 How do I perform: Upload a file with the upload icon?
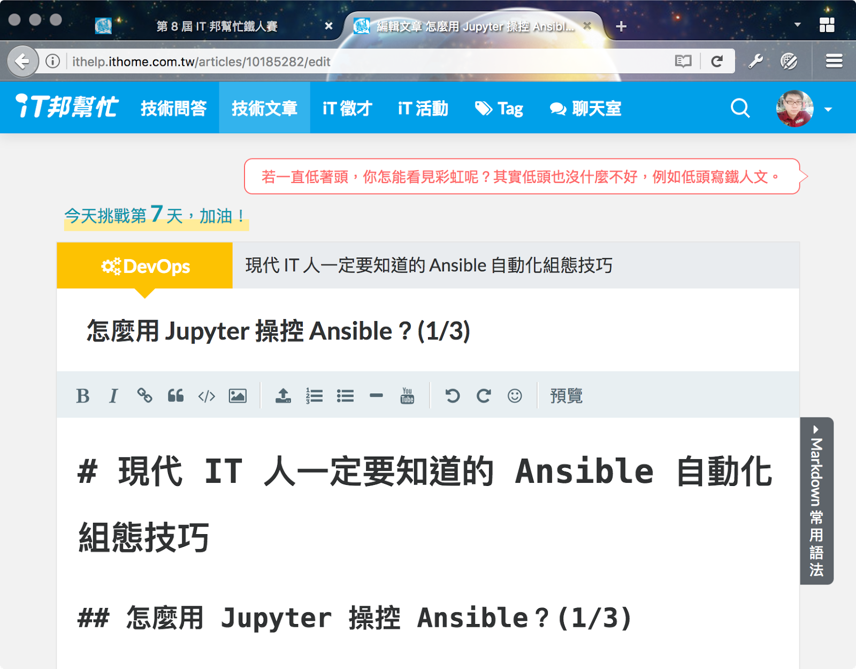click(x=283, y=396)
